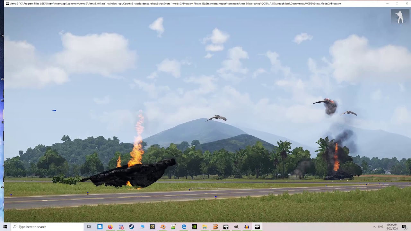Open the Norton checkmark icon on the taskbar
Image resolution: width=411 pixels, height=231 pixels.
coord(153,227)
